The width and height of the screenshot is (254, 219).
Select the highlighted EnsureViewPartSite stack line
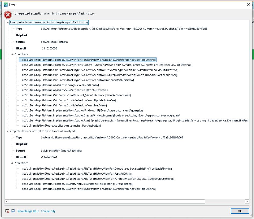pos(88,60)
